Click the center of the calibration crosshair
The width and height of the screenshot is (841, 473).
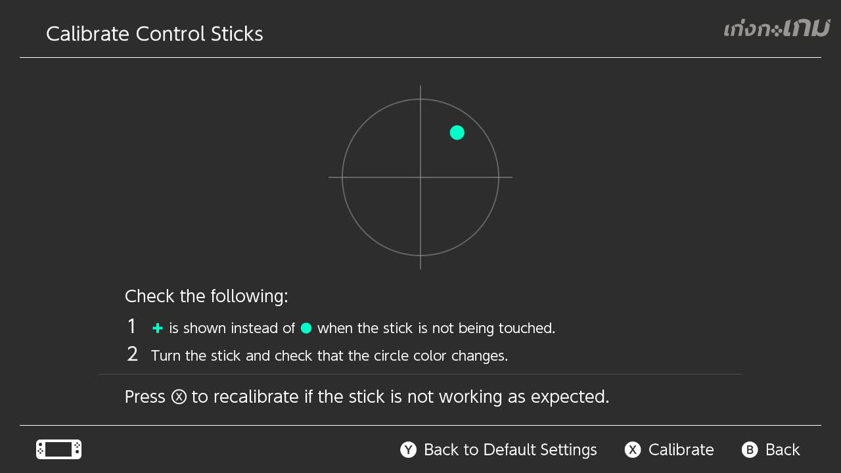click(x=420, y=177)
